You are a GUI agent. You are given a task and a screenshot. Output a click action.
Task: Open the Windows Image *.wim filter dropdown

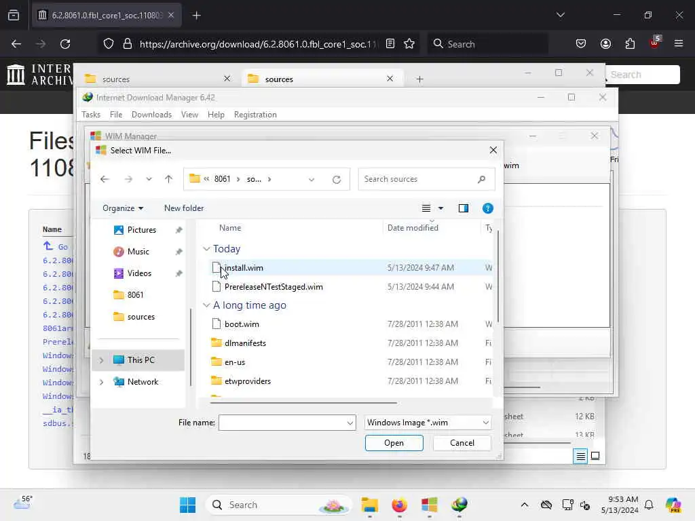[428, 423]
